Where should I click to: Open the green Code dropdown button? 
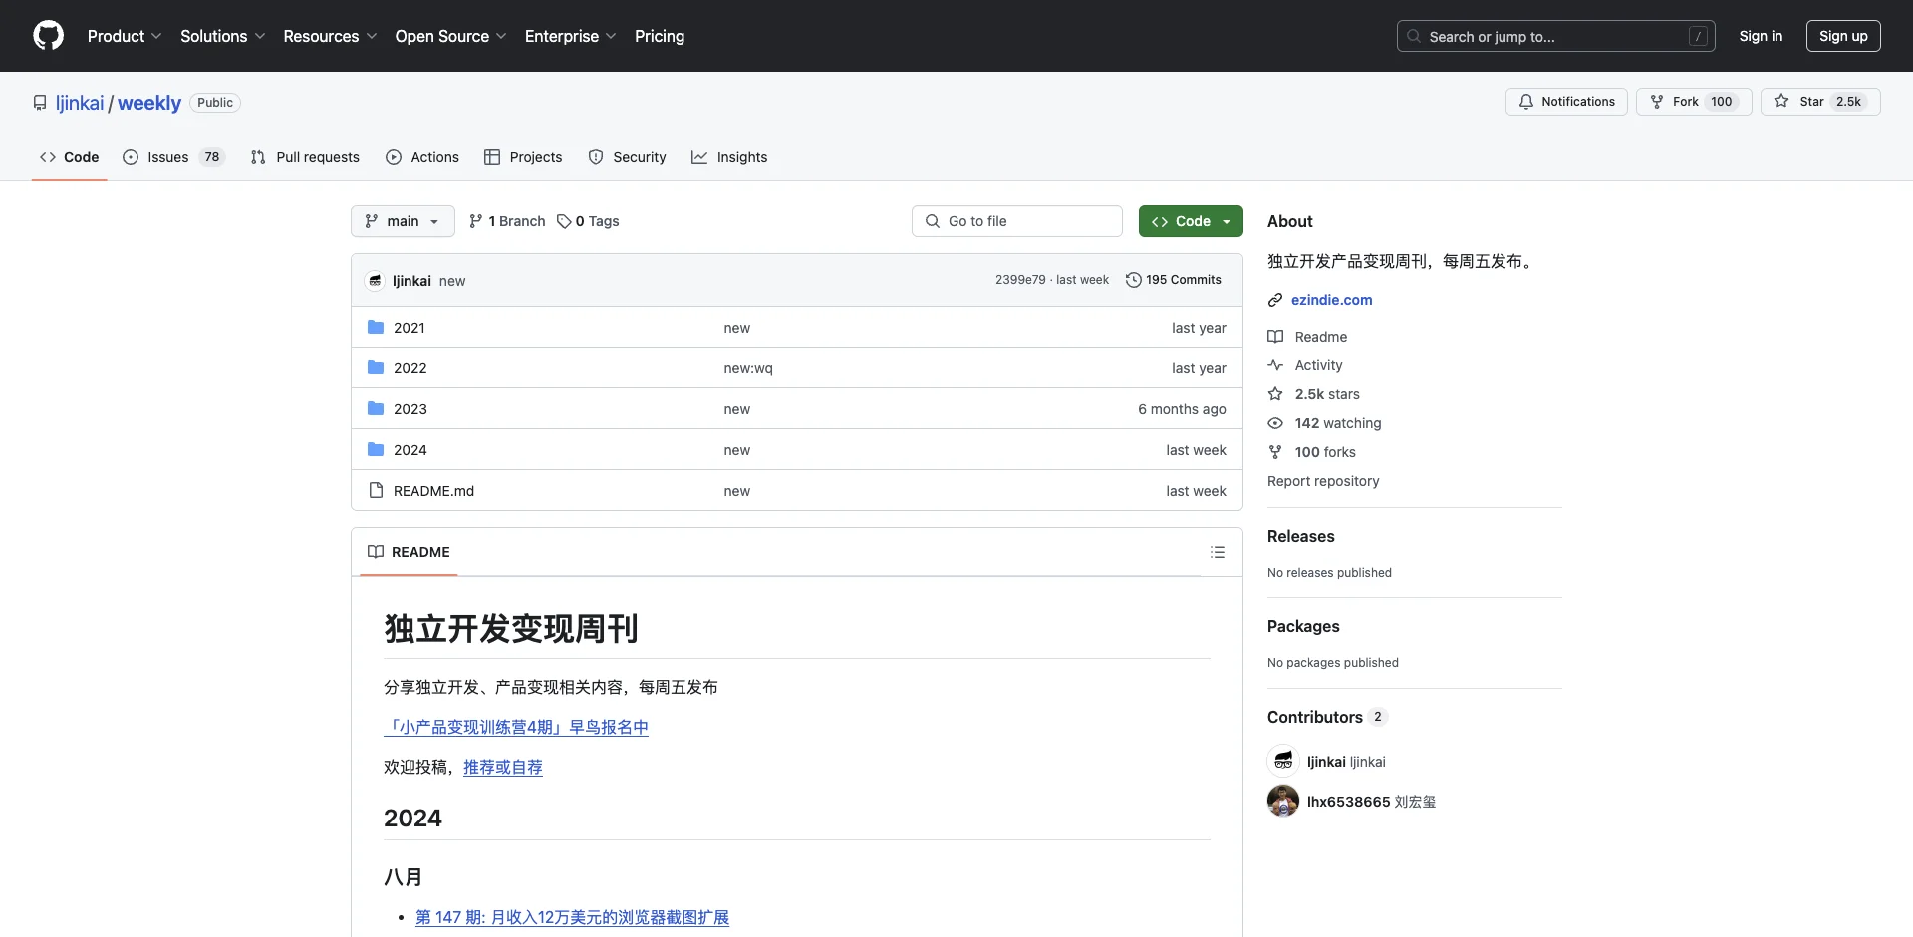click(1191, 221)
